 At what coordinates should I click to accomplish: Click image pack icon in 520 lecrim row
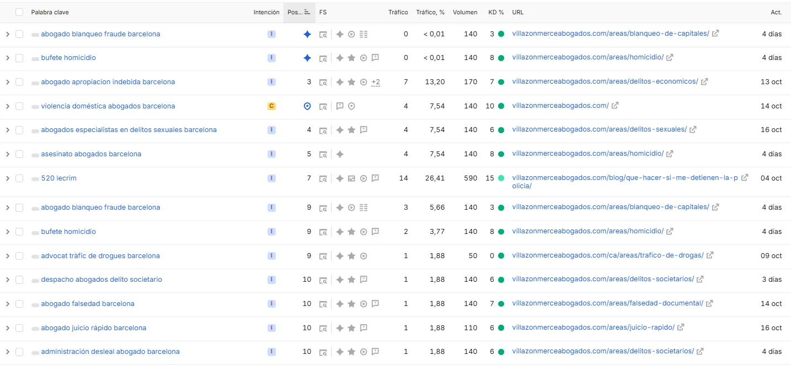click(x=351, y=178)
